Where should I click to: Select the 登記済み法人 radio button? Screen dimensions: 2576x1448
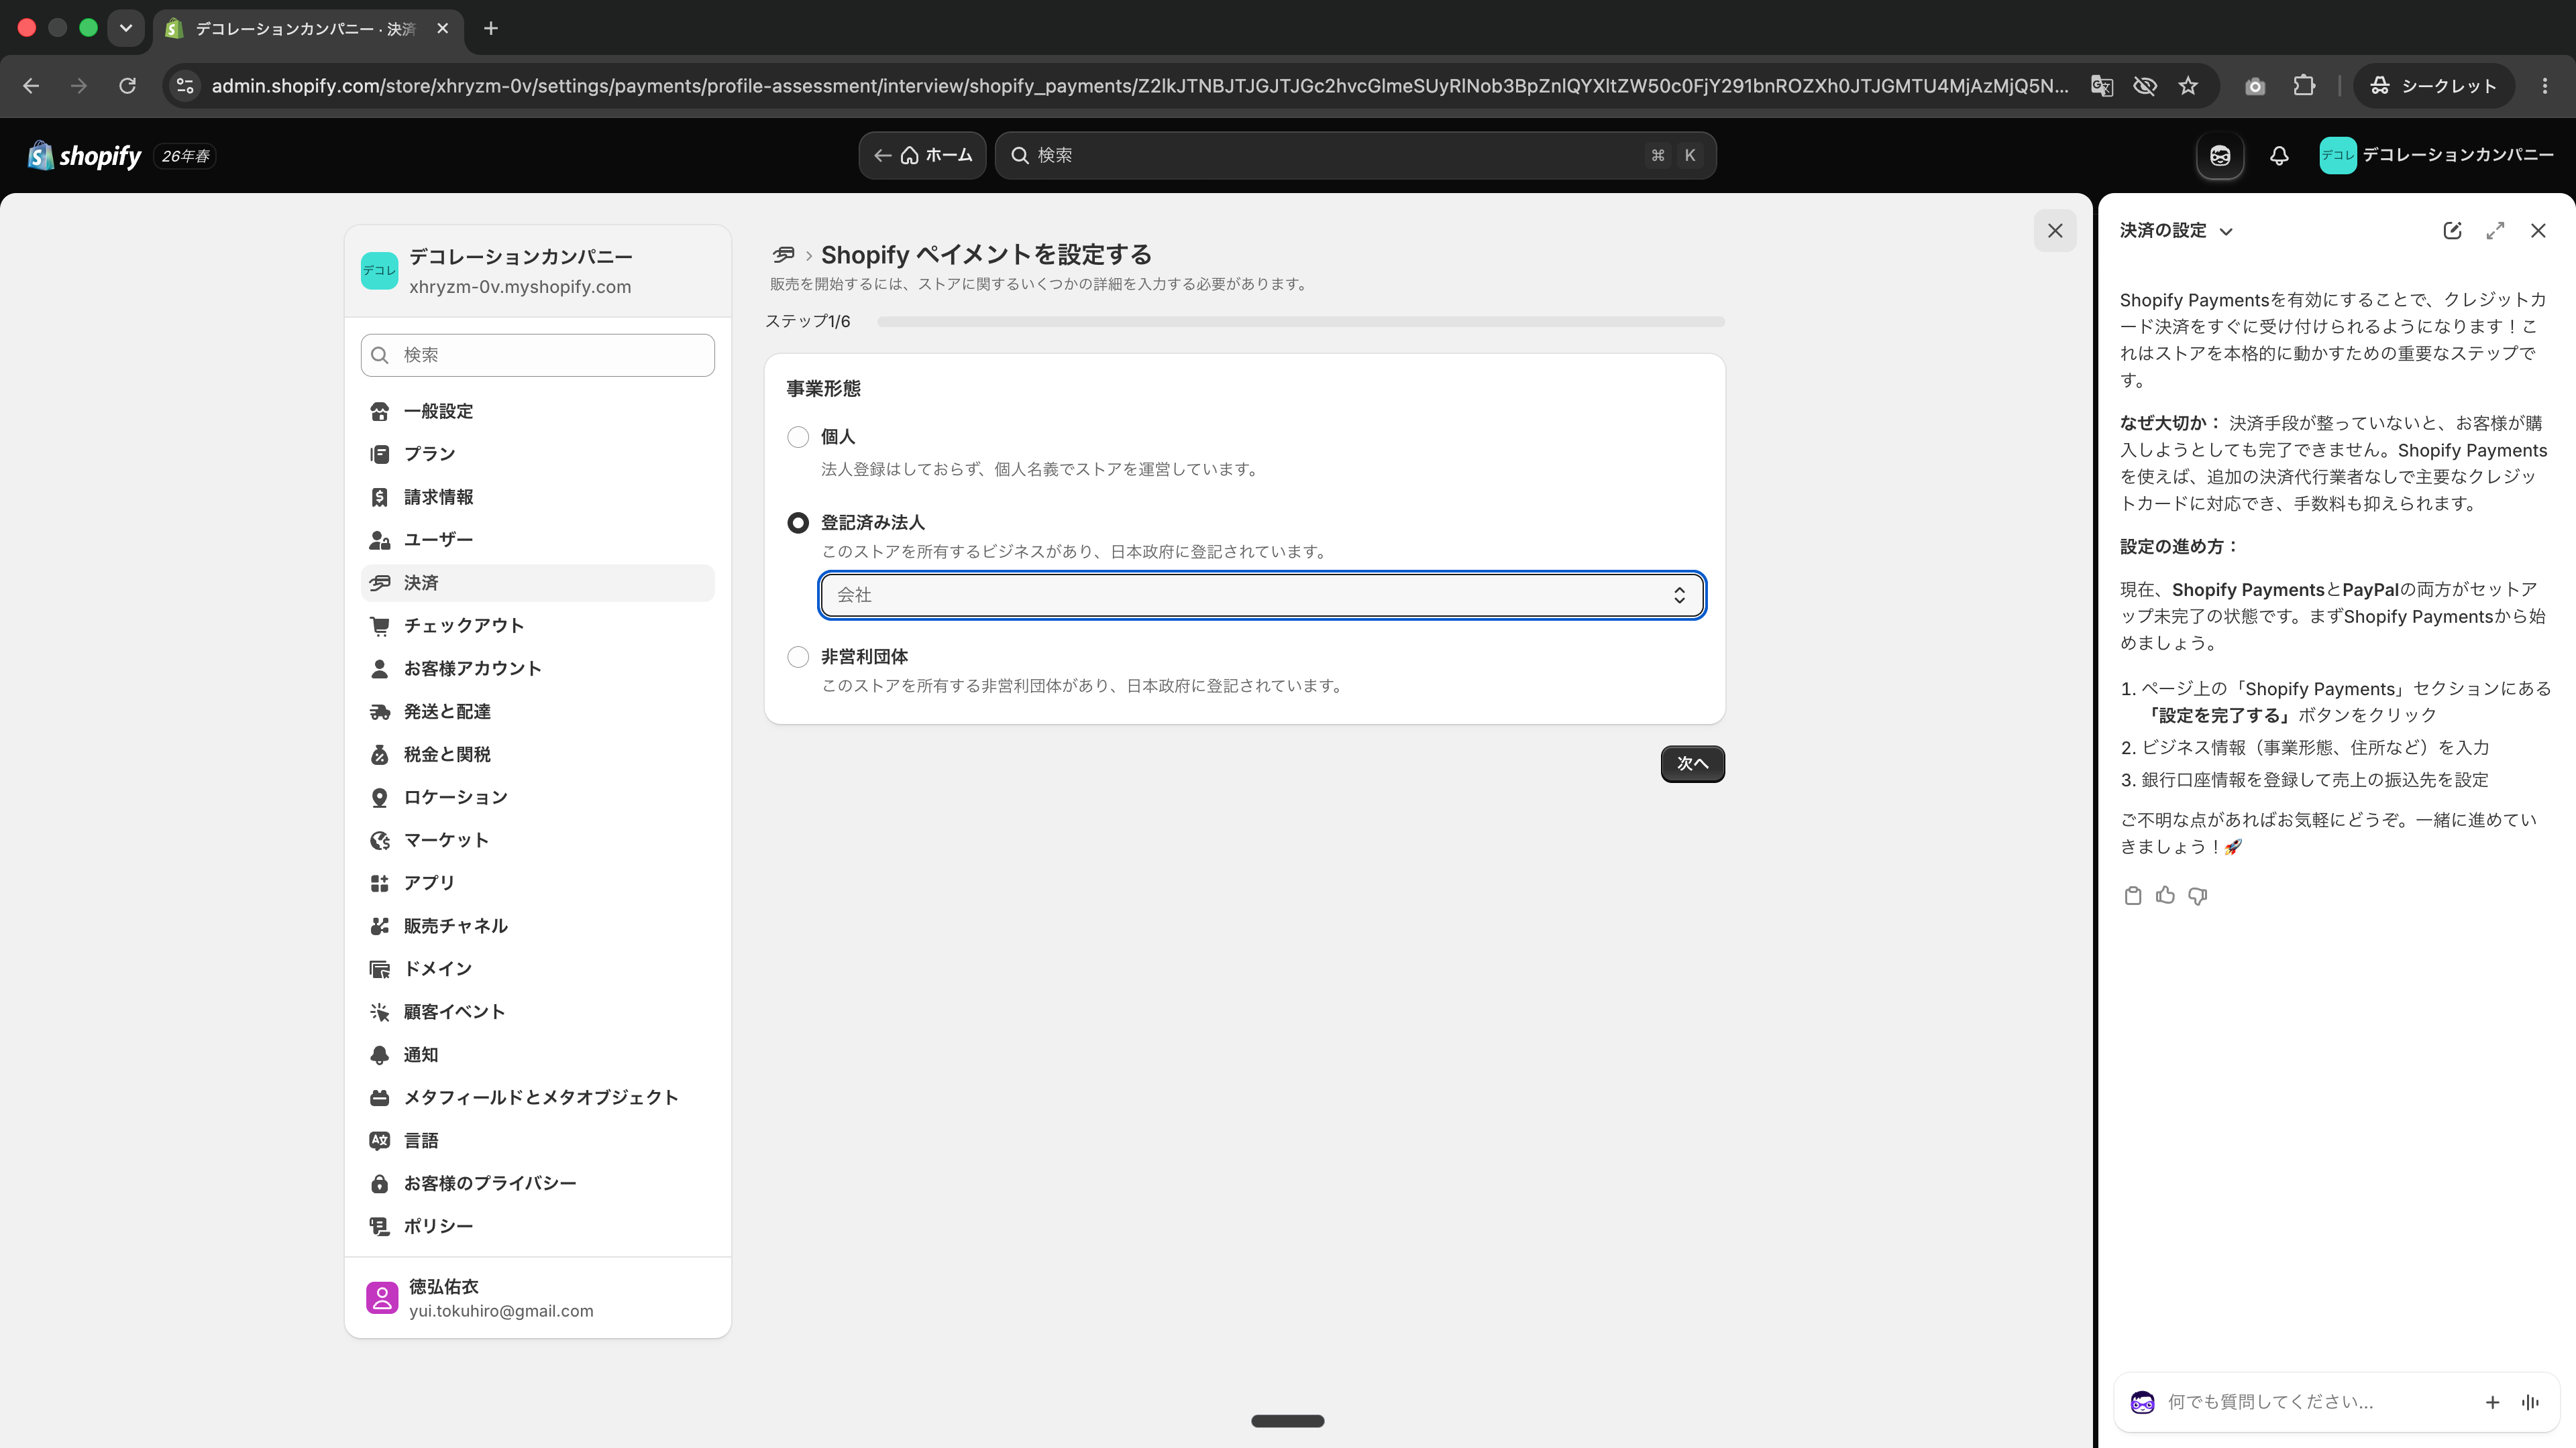click(x=797, y=523)
